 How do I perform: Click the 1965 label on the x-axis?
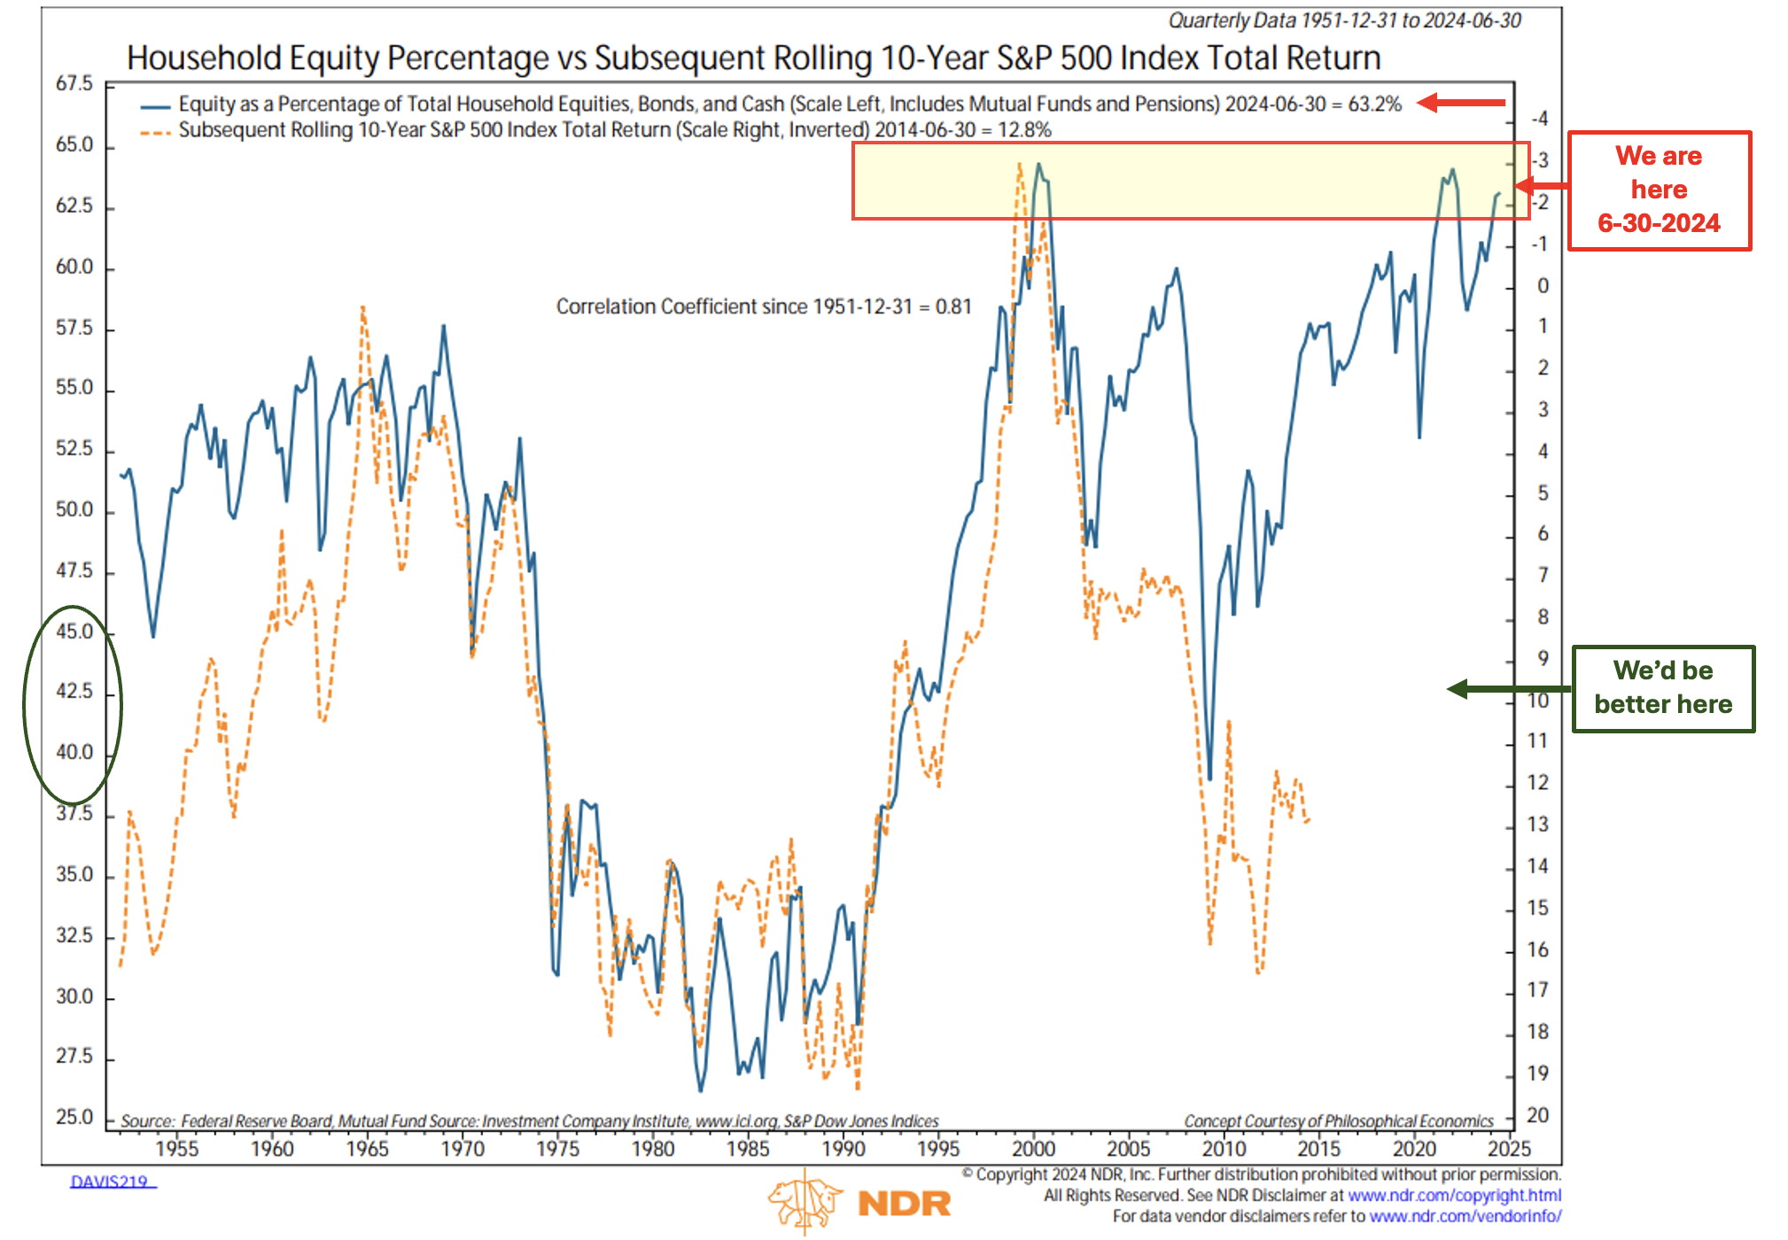point(368,1150)
